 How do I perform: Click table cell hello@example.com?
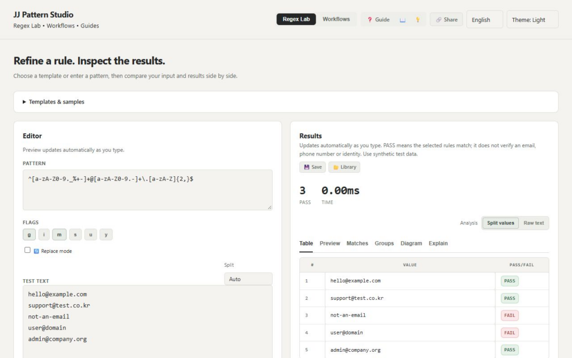point(409,281)
